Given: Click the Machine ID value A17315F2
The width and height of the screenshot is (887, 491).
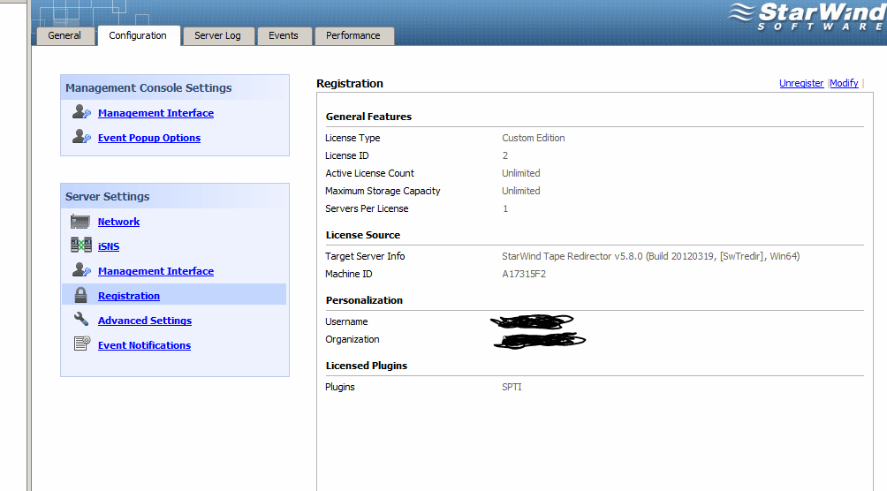Looking at the screenshot, I should (x=524, y=275).
